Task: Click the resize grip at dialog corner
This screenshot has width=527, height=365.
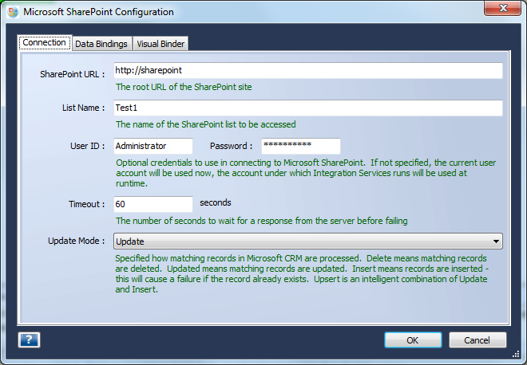Action: pyautogui.click(x=516, y=354)
